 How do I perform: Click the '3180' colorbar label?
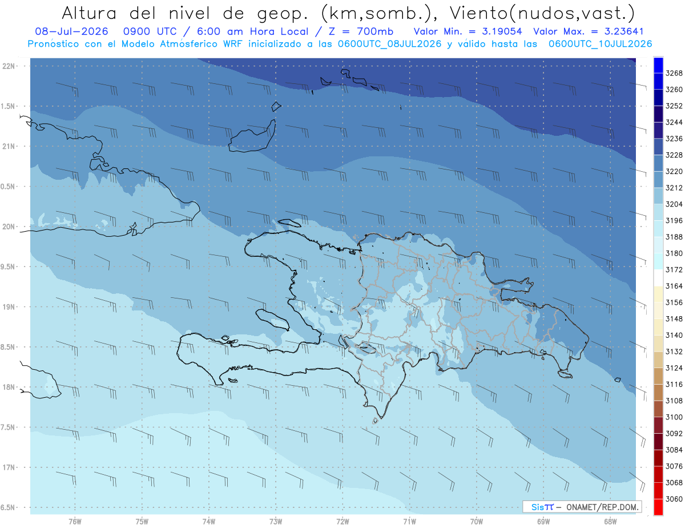point(674,253)
